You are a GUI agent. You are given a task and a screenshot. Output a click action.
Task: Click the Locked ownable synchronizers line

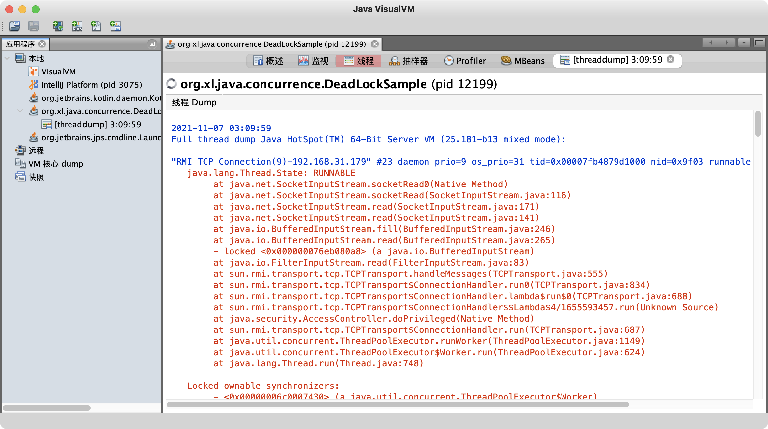click(263, 386)
